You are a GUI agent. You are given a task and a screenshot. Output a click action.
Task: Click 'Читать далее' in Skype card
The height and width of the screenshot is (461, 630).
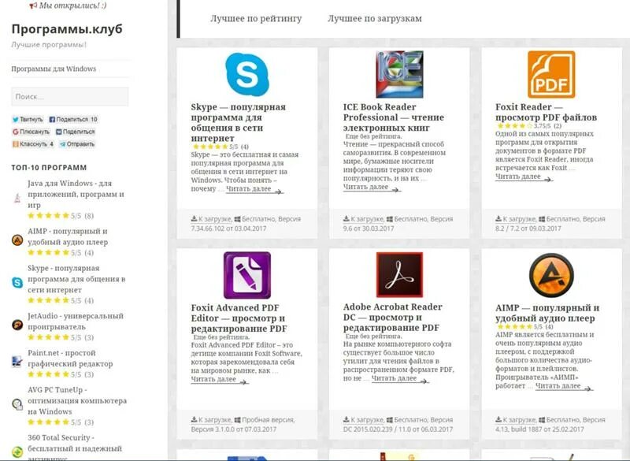(254, 189)
